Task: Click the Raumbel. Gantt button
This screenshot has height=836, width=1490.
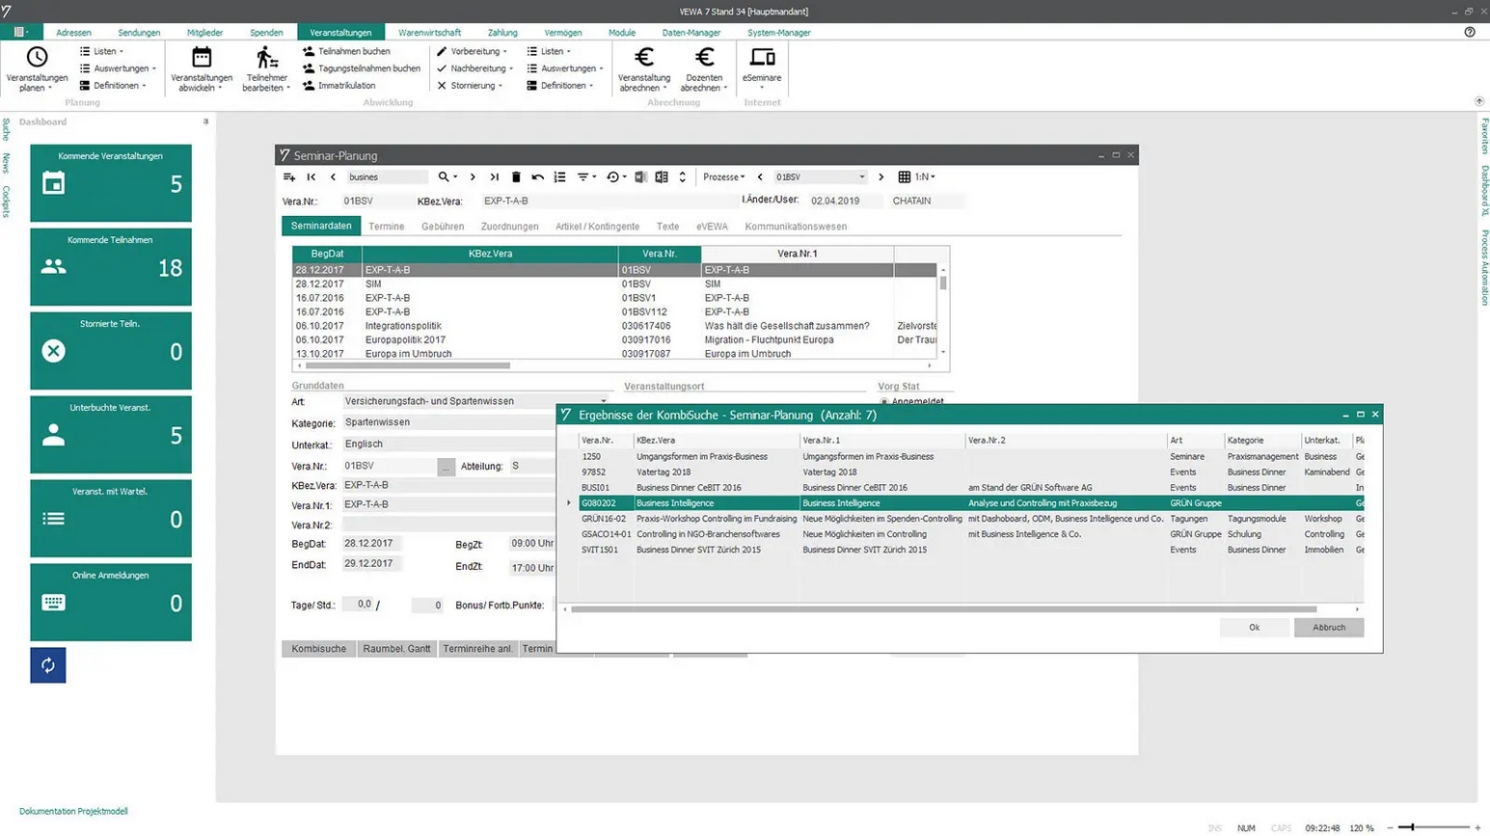Action: click(396, 649)
